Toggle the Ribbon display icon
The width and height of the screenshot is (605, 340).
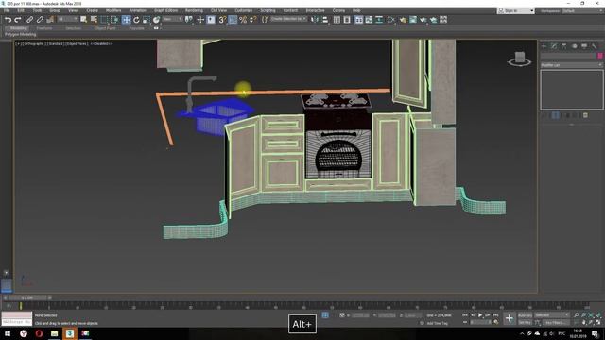[x=359, y=20]
